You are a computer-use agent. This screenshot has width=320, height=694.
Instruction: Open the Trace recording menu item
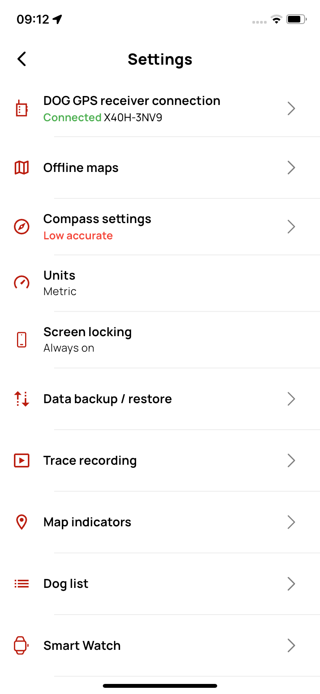pyautogui.click(x=90, y=460)
